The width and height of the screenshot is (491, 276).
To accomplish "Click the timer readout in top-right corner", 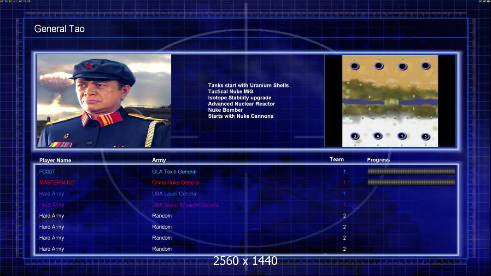I will (x=485, y=1).
